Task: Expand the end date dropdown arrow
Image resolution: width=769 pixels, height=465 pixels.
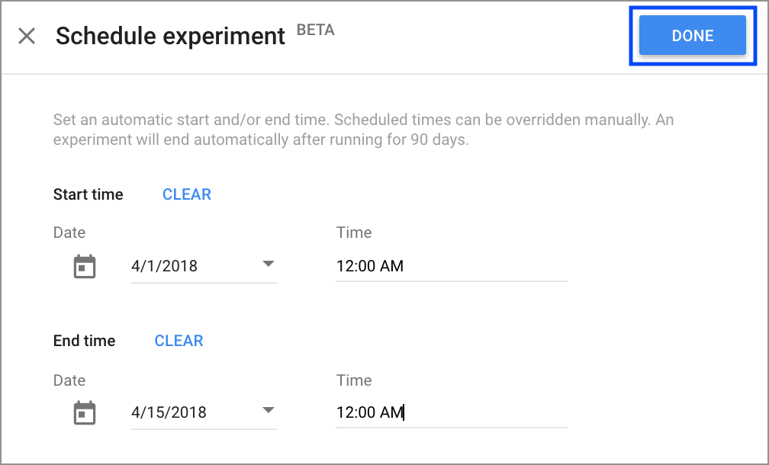Action: pos(268,411)
